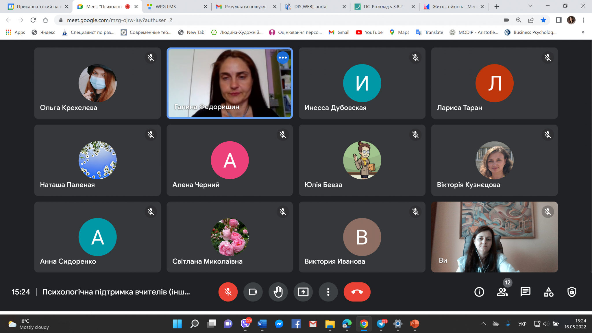Toggle camera on or off
This screenshot has width=592, height=333.
(x=253, y=292)
